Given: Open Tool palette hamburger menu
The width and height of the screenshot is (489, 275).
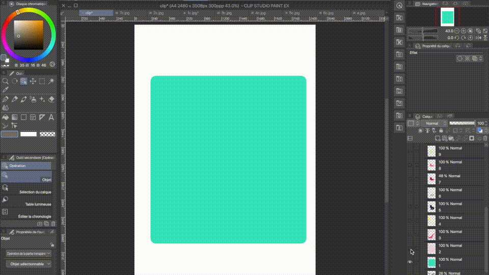Looking at the screenshot, I should click(x=4, y=73).
